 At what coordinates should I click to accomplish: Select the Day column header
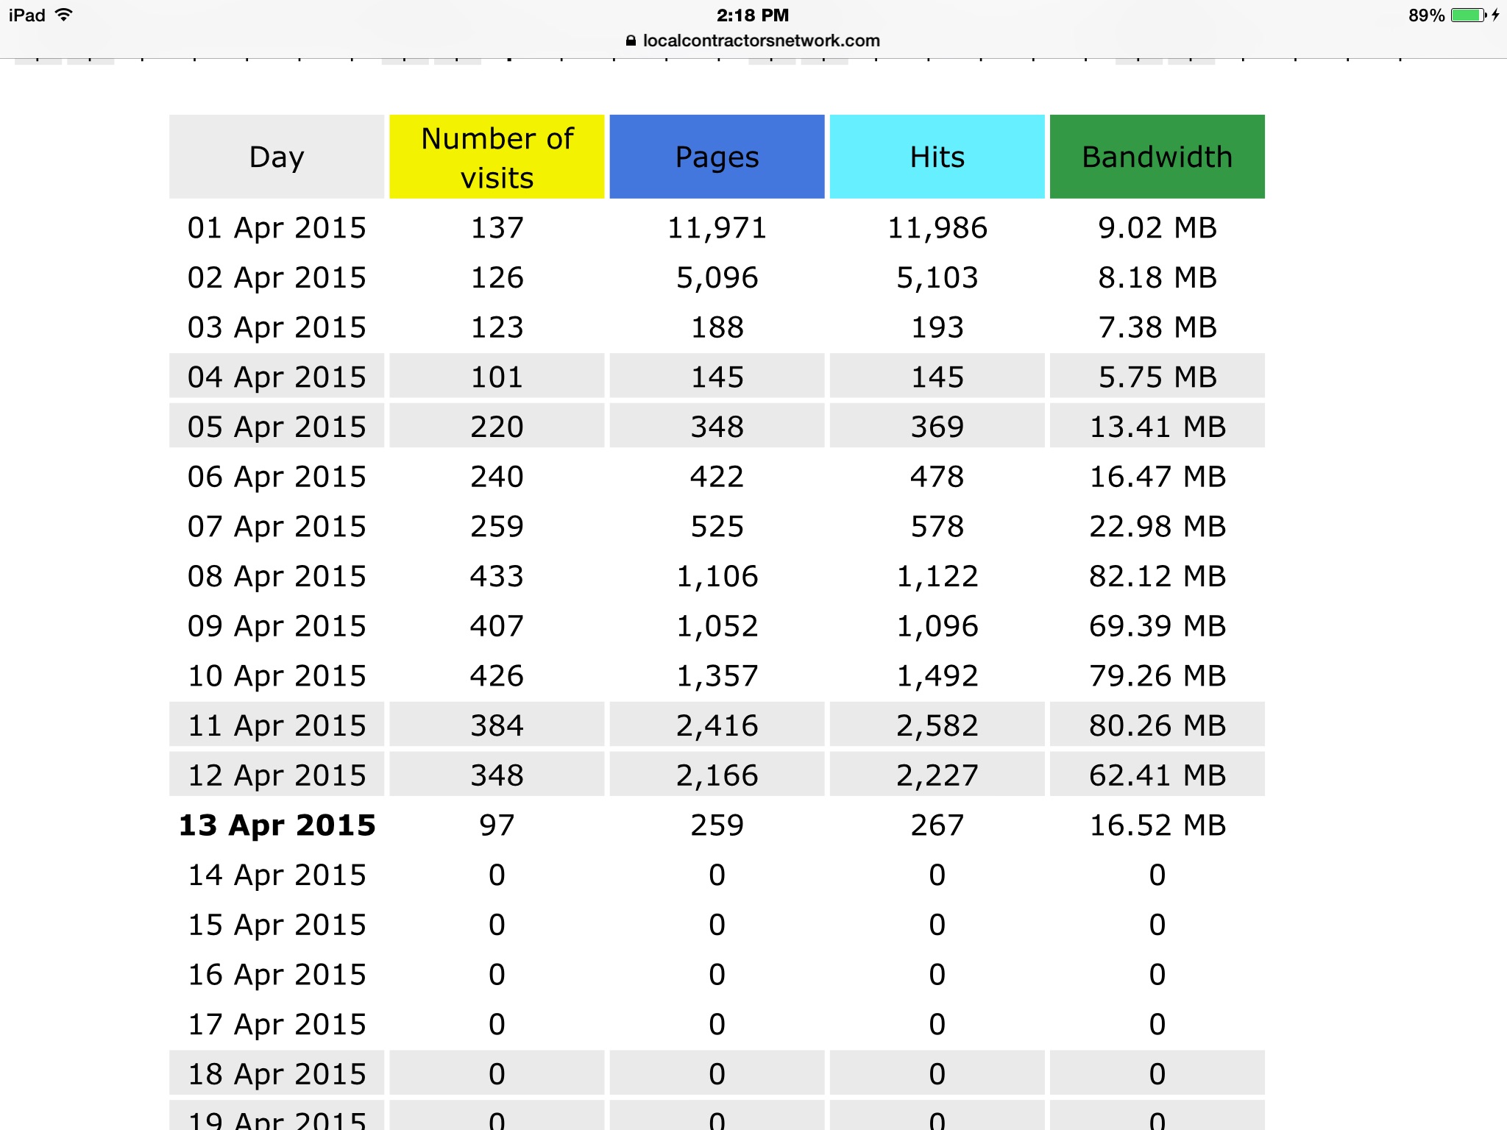[x=277, y=157]
